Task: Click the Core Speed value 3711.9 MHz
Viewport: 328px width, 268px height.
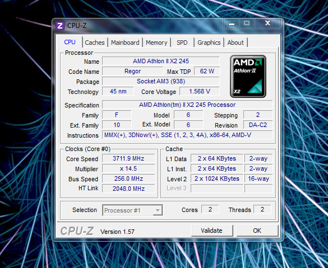Action: 128,158
